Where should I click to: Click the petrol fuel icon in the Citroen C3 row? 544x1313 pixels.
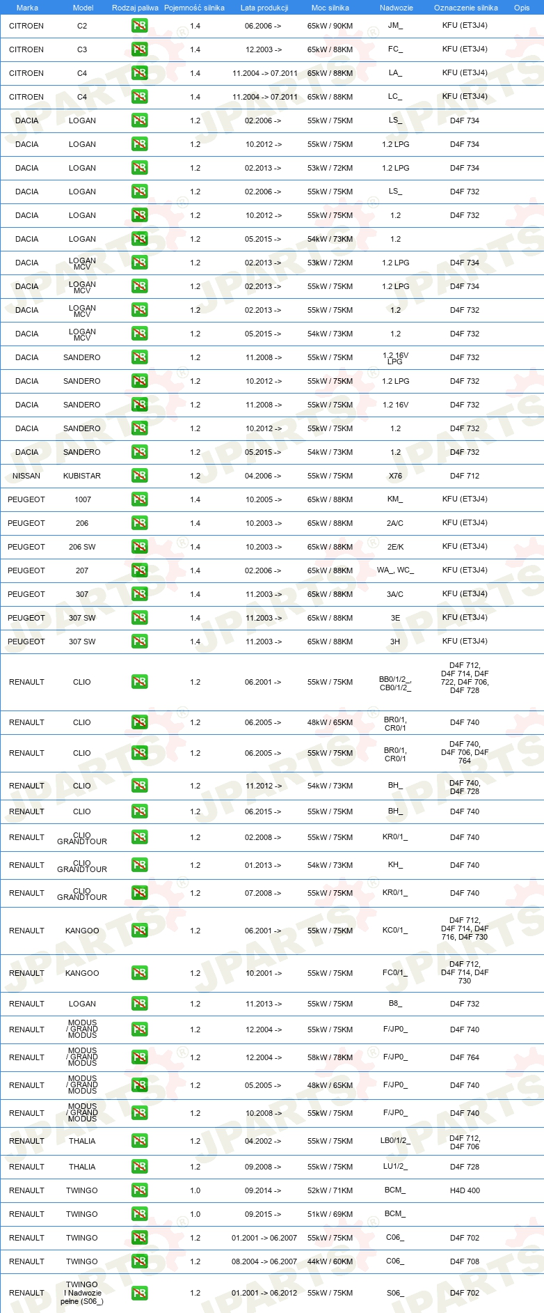(140, 49)
